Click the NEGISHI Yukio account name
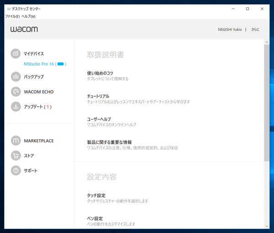This screenshot has width=274, height=233. [230, 29]
